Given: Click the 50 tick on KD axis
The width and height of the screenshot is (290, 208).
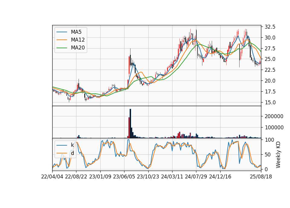Looking at the screenshot, I should click(267, 155).
